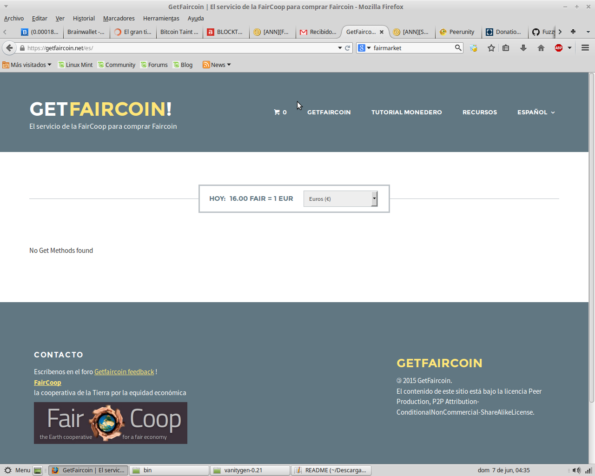
Task: Expand the ESPAÑOL language menu
Action: point(536,112)
